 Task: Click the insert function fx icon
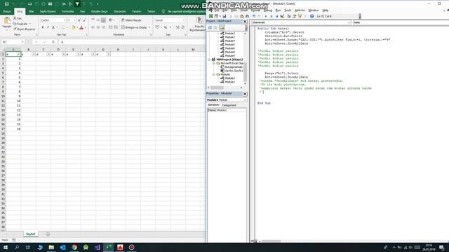click(x=53, y=42)
